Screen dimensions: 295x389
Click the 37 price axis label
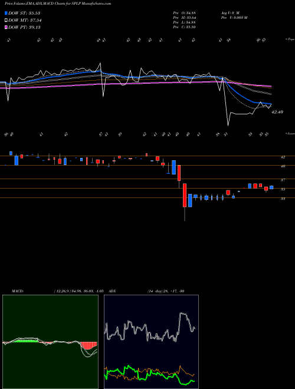coord(283,180)
